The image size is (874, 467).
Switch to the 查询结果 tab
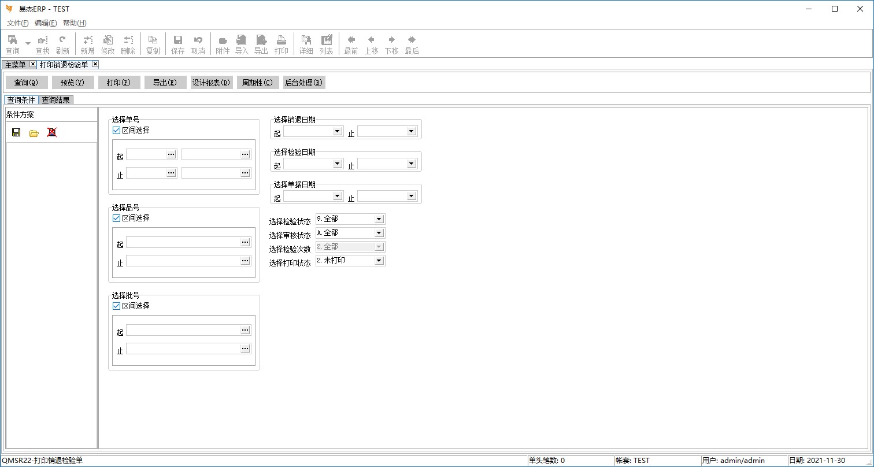56,100
